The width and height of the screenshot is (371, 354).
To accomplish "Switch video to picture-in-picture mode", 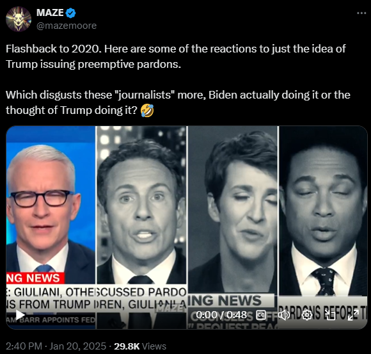I will coord(330,315).
